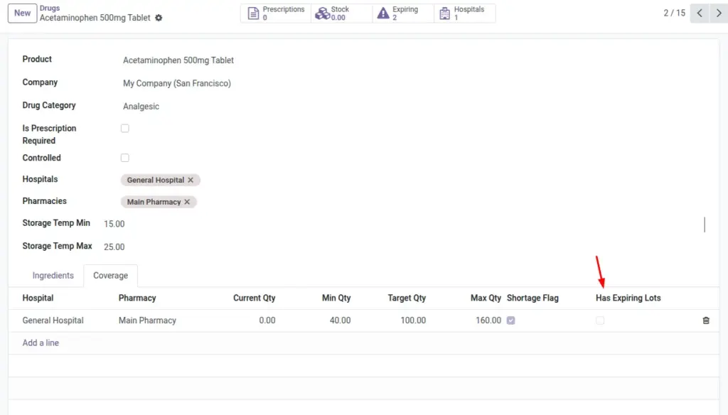Viewport: 728px width, 415px height.
Task: Sort by the Min Qty column
Action: [x=336, y=298]
